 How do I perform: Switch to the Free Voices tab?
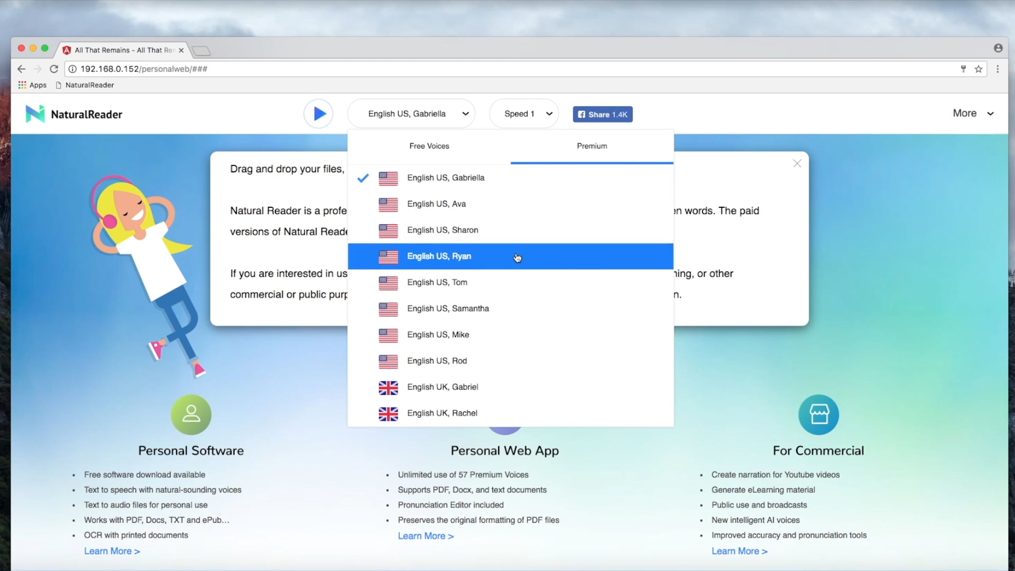(x=429, y=146)
